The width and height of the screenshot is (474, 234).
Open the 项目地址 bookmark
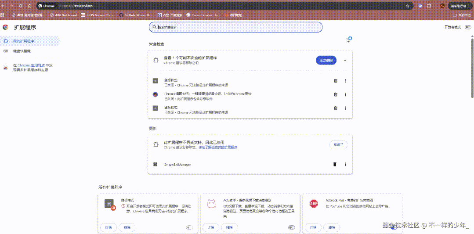[x=233, y=14]
